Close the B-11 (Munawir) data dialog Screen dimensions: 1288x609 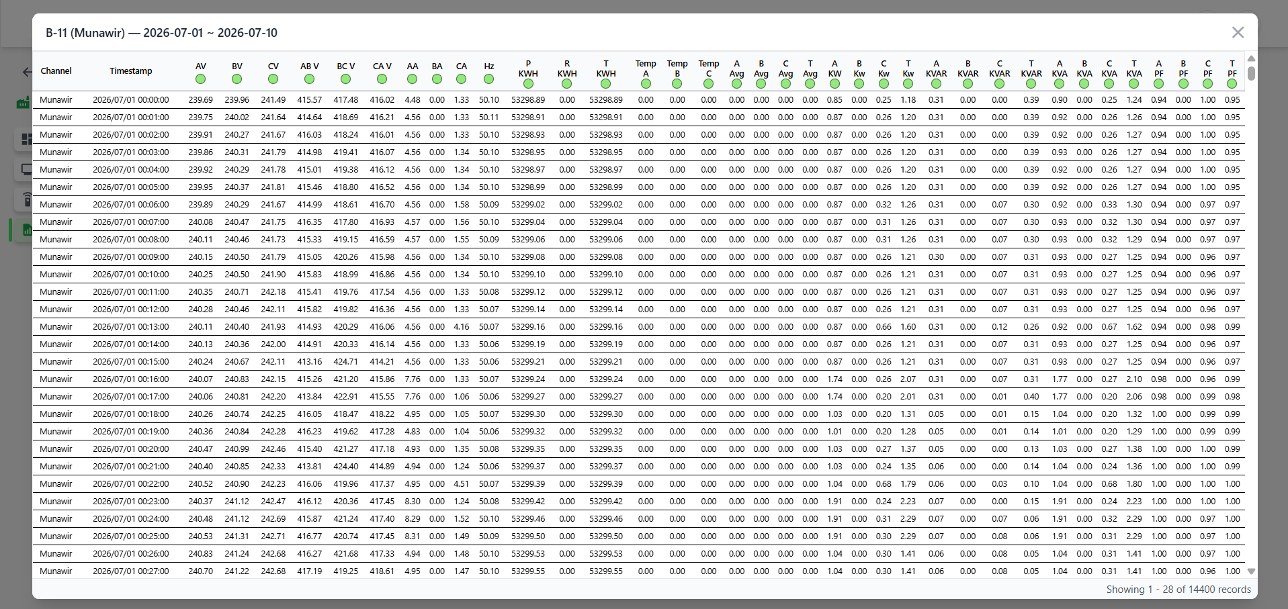click(1238, 32)
